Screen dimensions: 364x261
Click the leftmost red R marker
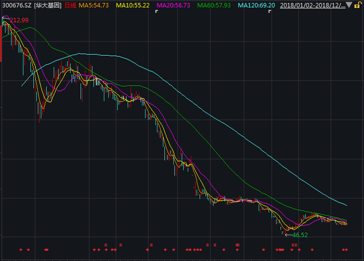click(x=106, y=245)
